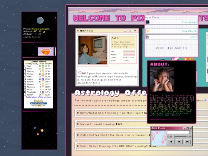The height and width of the screenshot is (156, 208).
Task: Click the CD Player album art
Action: click(x=159, y=138)
